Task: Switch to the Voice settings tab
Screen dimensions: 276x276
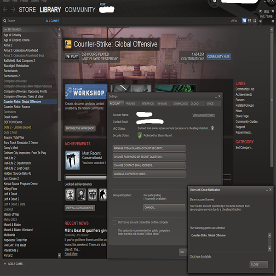Action: click(x=213, y=103)
